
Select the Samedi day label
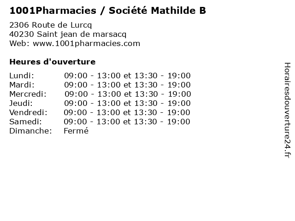click(25, 122)
